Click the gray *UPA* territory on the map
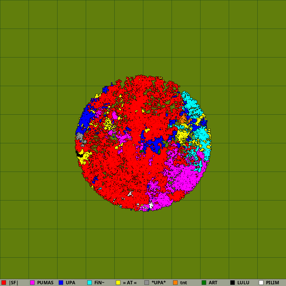The image size is (286, 286). [80, 136]
